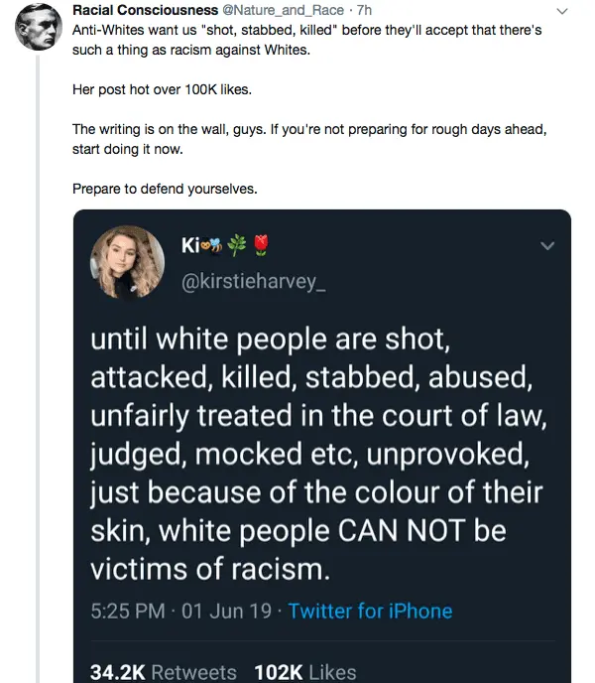Viewport: 595px width, 683px height.
Task: Expand the main tweet options chevron
Action: click(563, 12)
